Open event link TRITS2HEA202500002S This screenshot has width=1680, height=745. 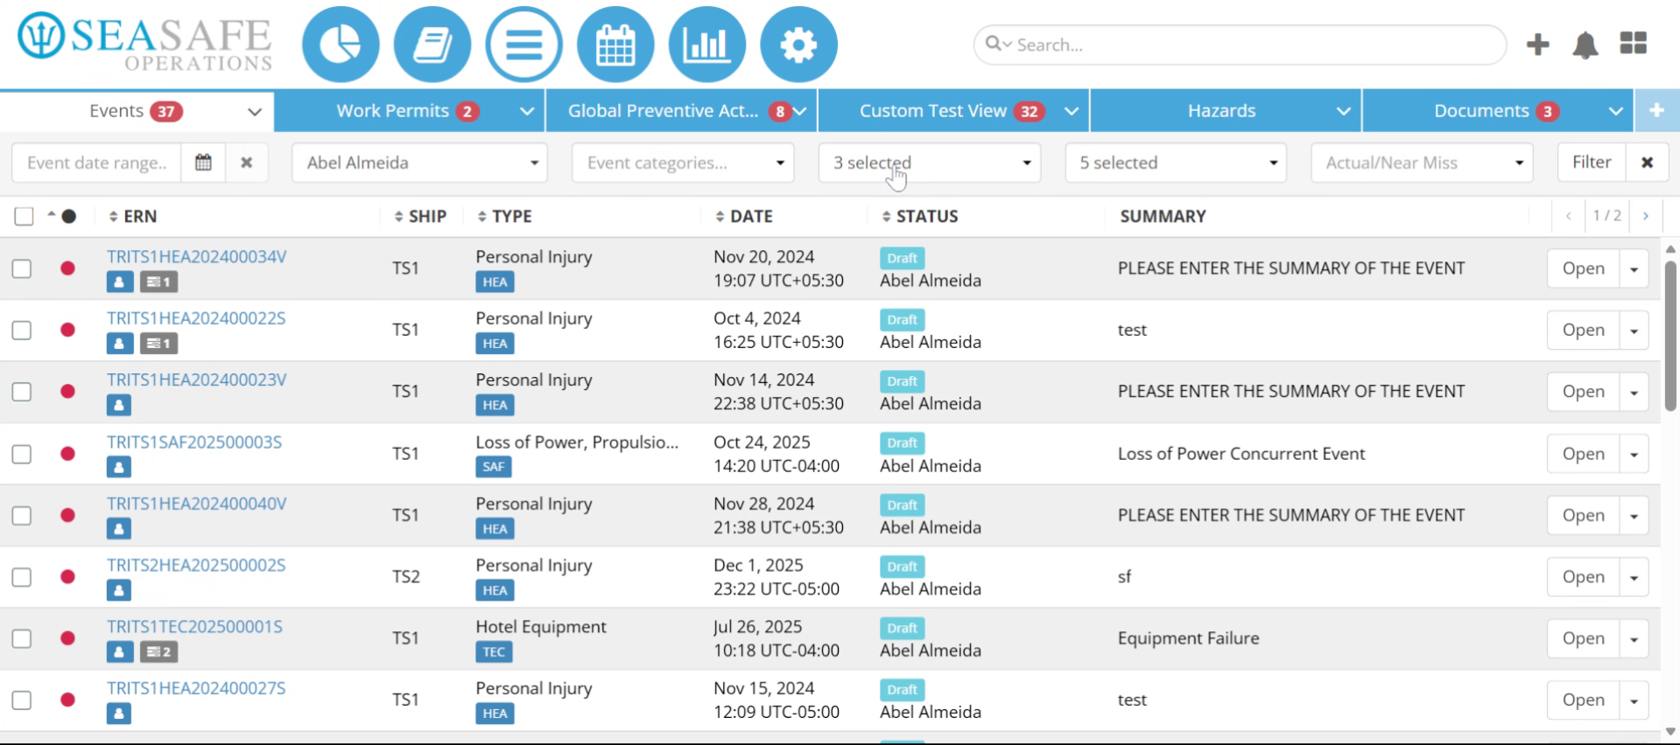pos(196,565)
